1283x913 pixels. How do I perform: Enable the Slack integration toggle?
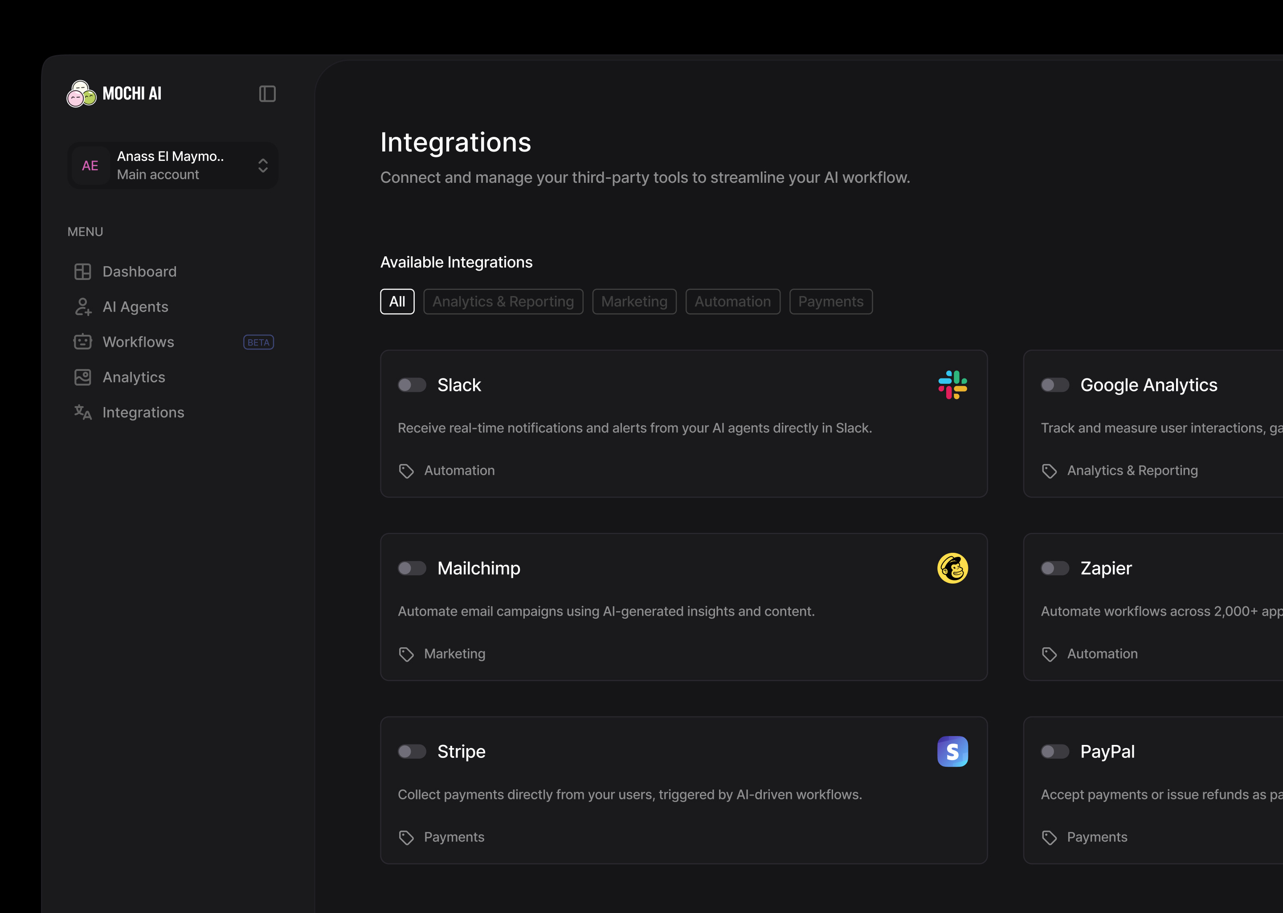(412, 385)
